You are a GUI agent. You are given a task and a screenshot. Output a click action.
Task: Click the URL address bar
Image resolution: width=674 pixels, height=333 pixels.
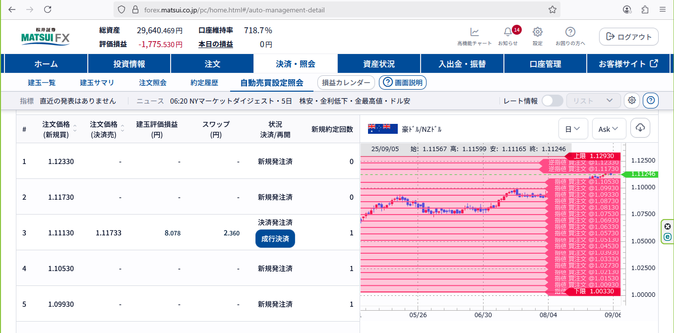coord(337,9)
